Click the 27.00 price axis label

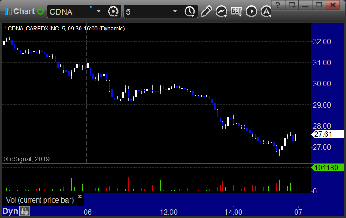click(x=322, y=147)
